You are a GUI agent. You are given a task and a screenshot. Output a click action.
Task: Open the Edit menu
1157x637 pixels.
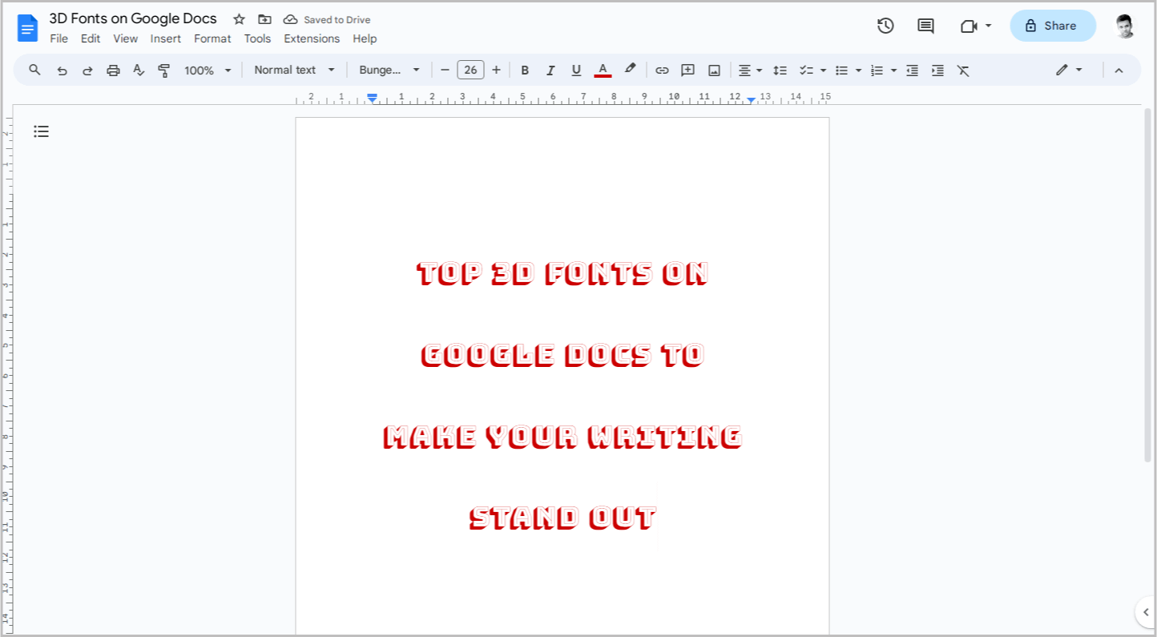click(91, 38)
